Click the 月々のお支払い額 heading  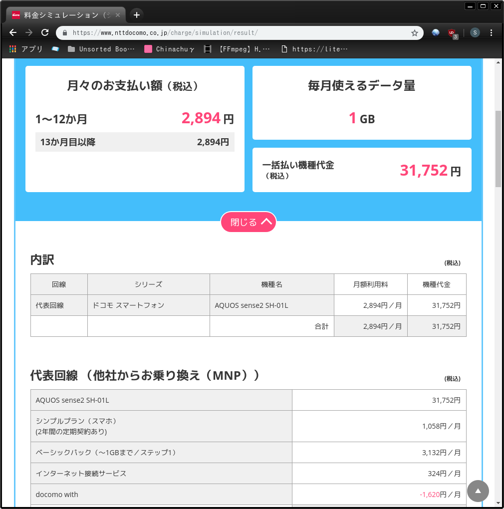[x=132, y=86]
